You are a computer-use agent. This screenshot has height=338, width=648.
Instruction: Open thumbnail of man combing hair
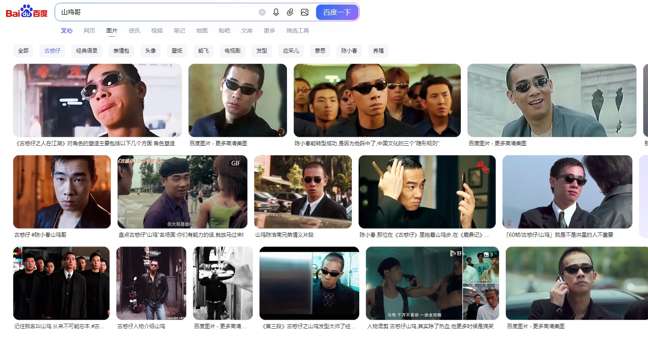[427, 192]
